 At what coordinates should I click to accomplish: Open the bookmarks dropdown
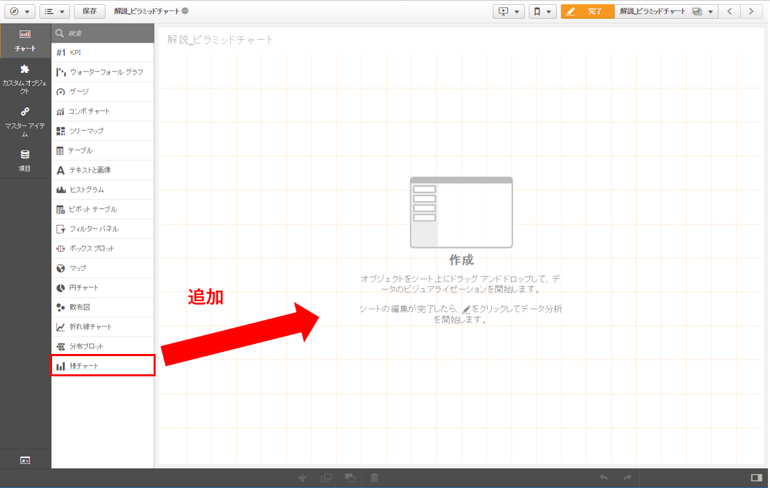point(542,12)
